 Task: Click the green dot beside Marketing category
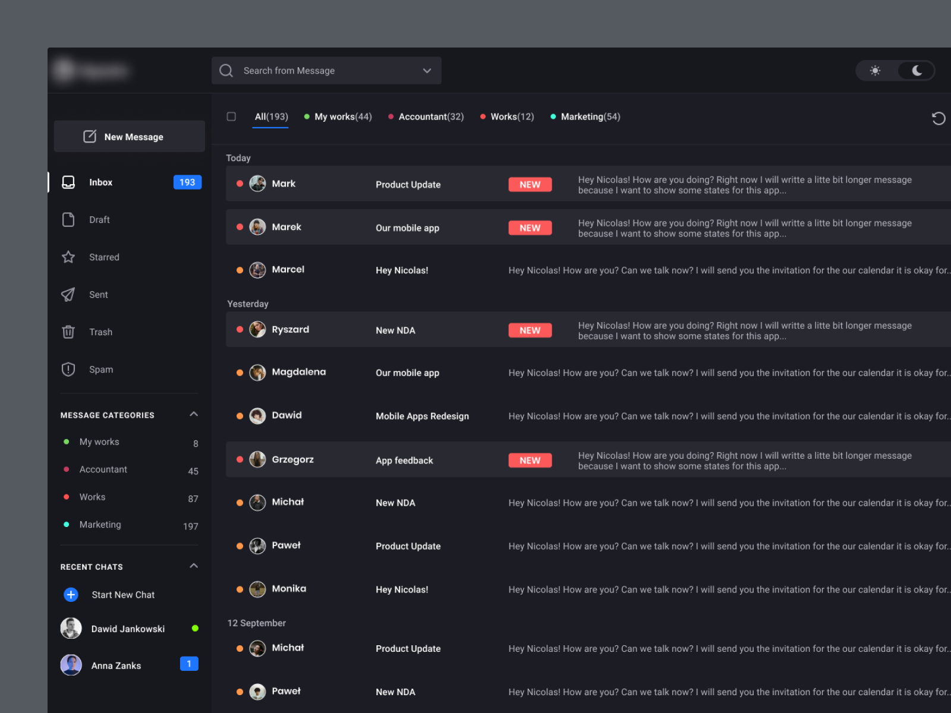point(66,525)
